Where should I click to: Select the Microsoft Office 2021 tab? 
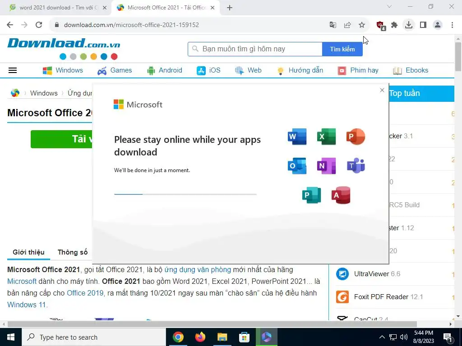coord(166,8)
